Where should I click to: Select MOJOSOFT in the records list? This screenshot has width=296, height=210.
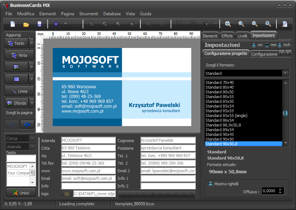17,166
